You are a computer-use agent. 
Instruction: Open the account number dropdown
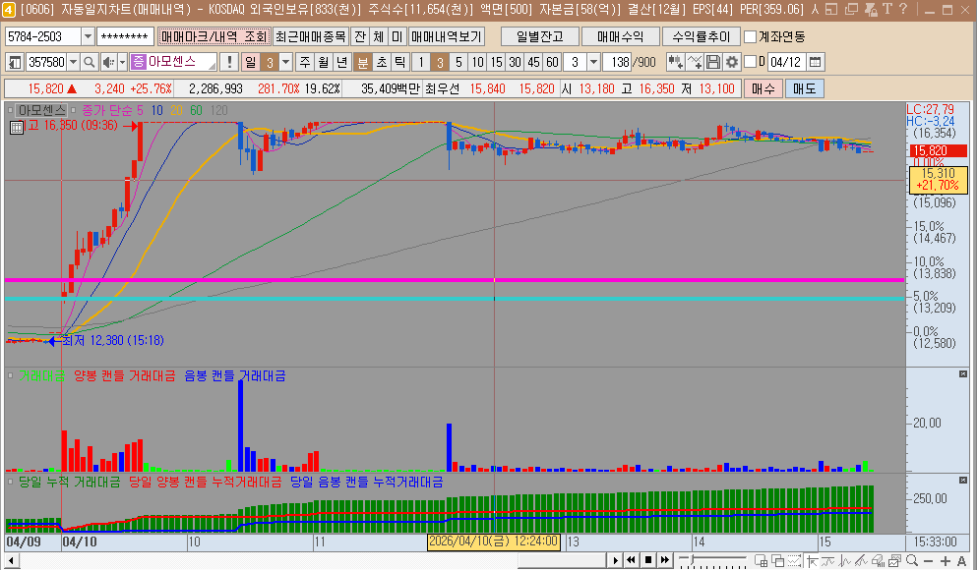pos(88,36)
